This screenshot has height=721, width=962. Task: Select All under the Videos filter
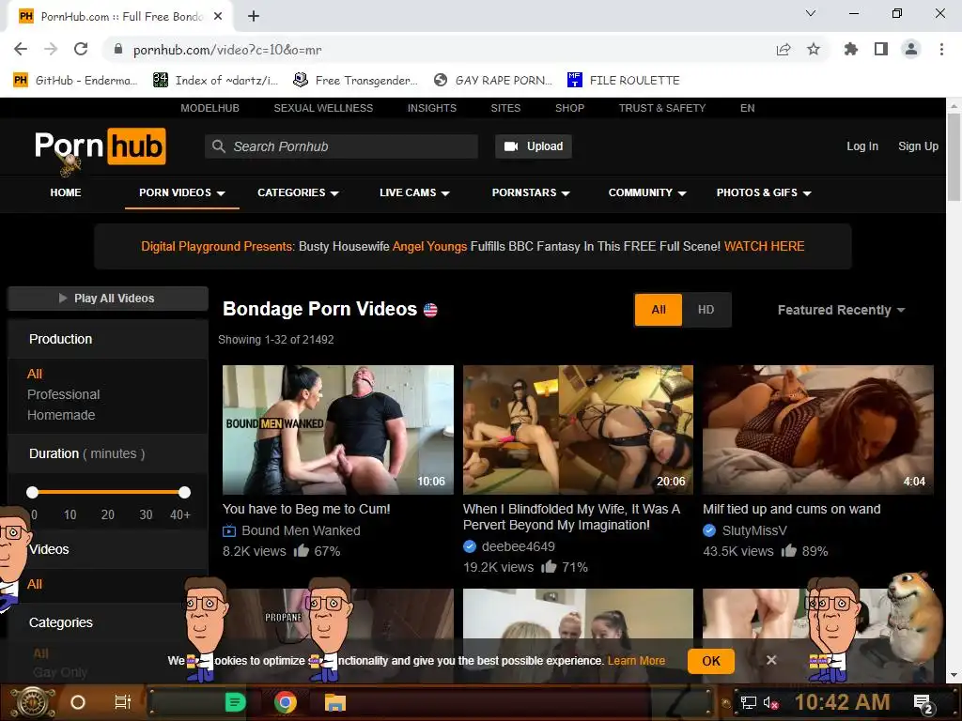[35, 584]
